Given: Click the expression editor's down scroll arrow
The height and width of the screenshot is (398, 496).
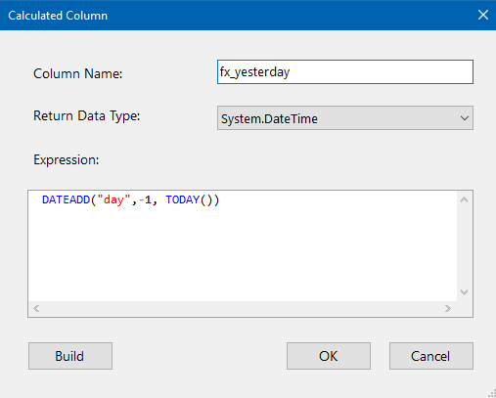Looking at the screenshot, I should (464, 292).
